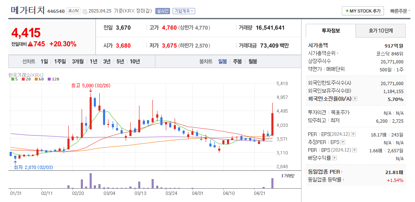Switch to the 투자정보 tab

click(x=331, y=30)
